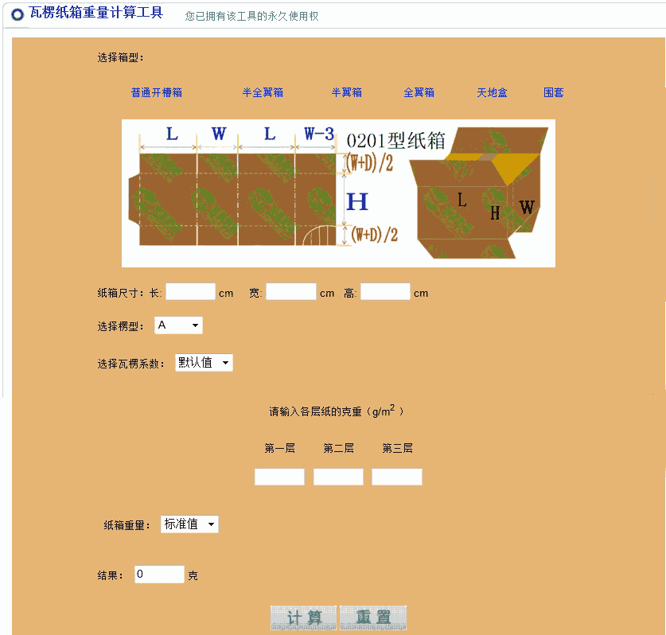This screenshot has width=666, height=635.
Task: Focus the carton length (长) input field
Action: (190, 292)
